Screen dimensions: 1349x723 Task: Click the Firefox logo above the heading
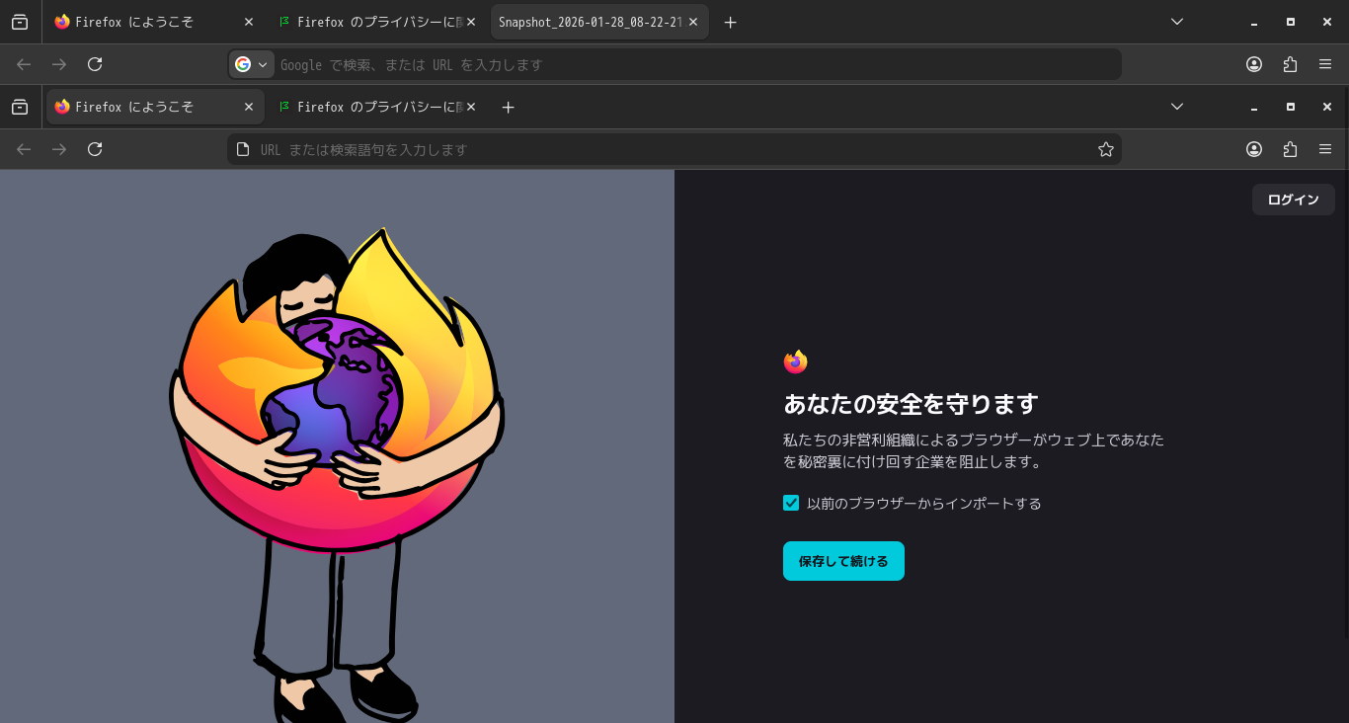pyautogui.click(x=795, y=361)
